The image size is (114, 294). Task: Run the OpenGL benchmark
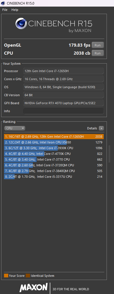pyautogui.click(x=97, y=45)
